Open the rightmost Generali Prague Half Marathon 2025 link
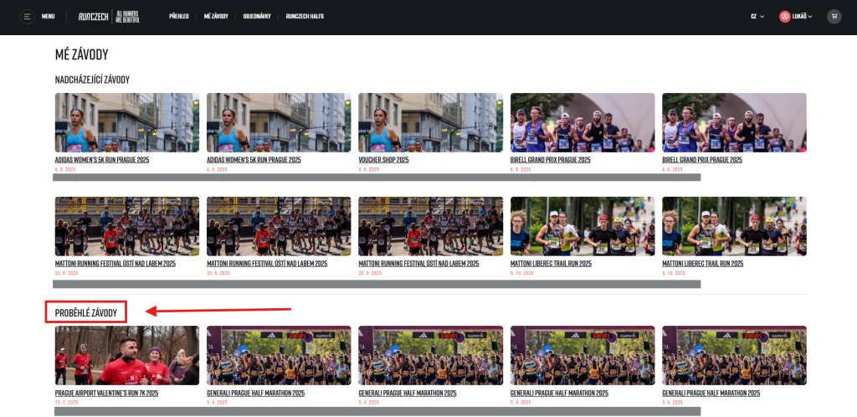This screenshot has width=857, height=417. [x=711, y=393]
